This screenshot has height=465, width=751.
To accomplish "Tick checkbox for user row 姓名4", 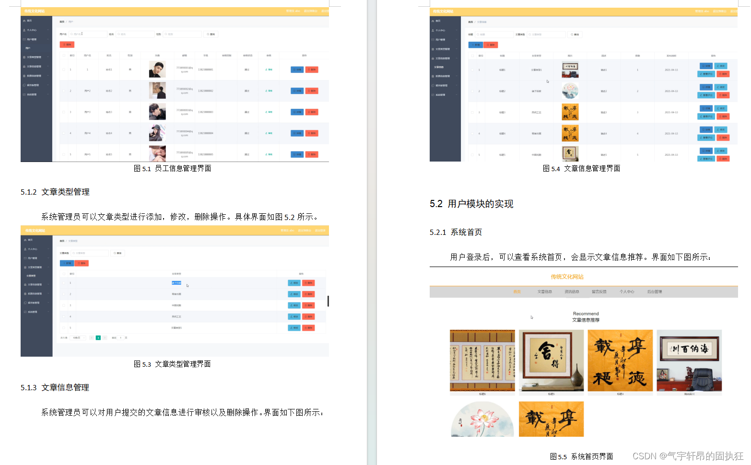I will 63,133.
